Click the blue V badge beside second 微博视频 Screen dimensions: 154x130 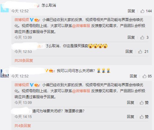click(x=32, y=85)
